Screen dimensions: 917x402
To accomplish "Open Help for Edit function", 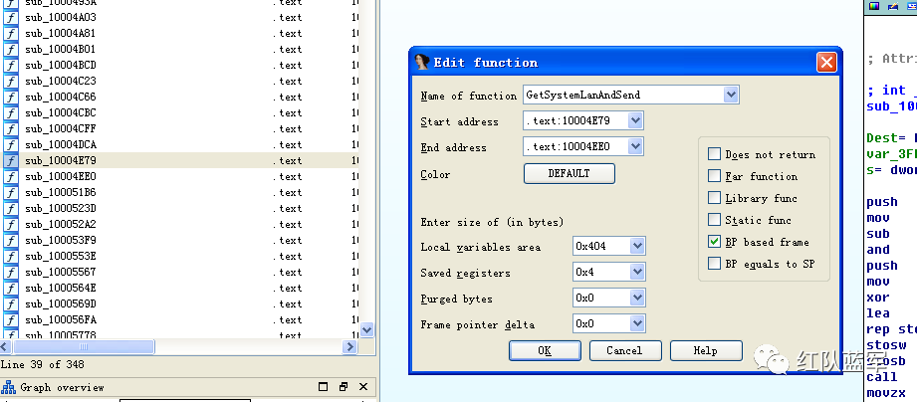I will (706, 350).
